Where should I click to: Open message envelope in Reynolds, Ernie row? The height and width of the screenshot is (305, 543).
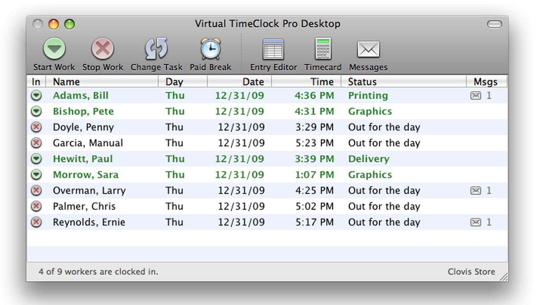476,222
